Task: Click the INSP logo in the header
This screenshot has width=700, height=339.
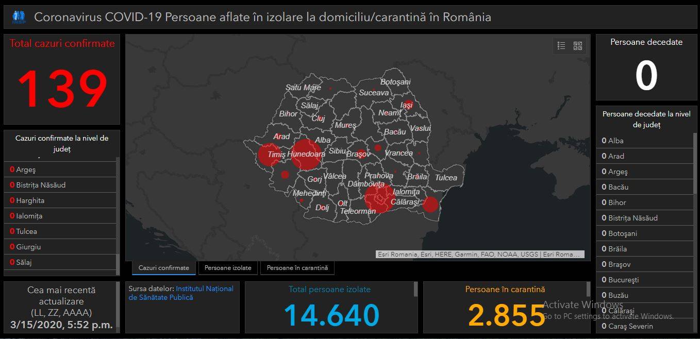Action: tap(18, 16)
